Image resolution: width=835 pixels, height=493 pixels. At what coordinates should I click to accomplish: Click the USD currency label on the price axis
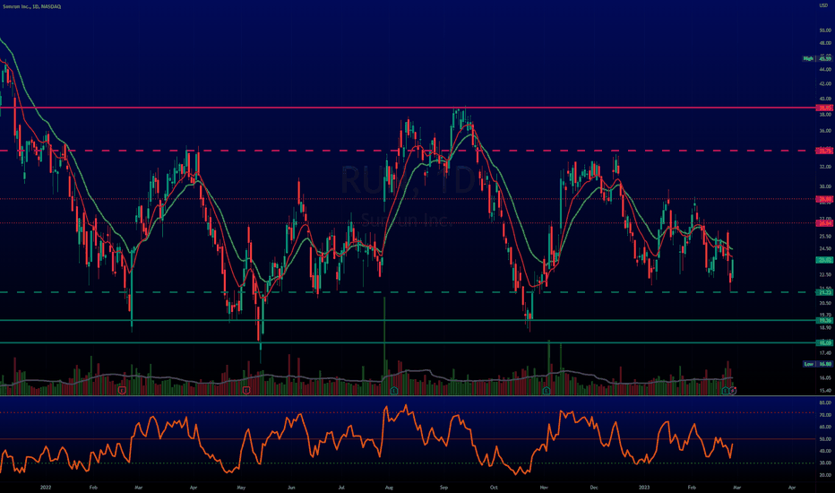824,5
